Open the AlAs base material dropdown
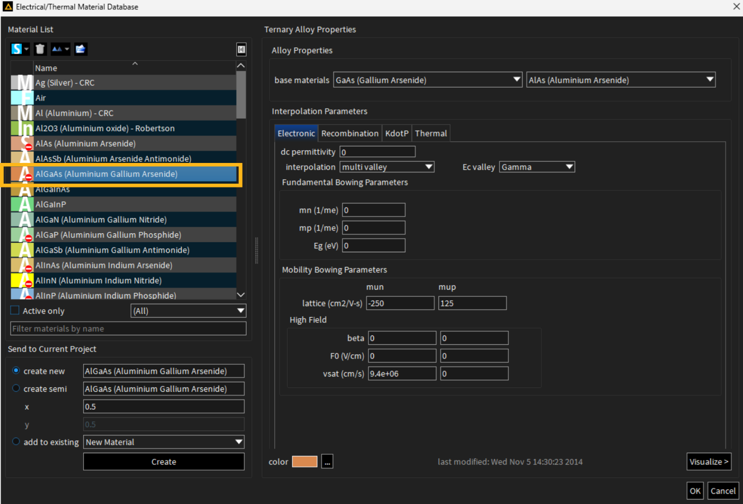 click(x=621, y=80)
